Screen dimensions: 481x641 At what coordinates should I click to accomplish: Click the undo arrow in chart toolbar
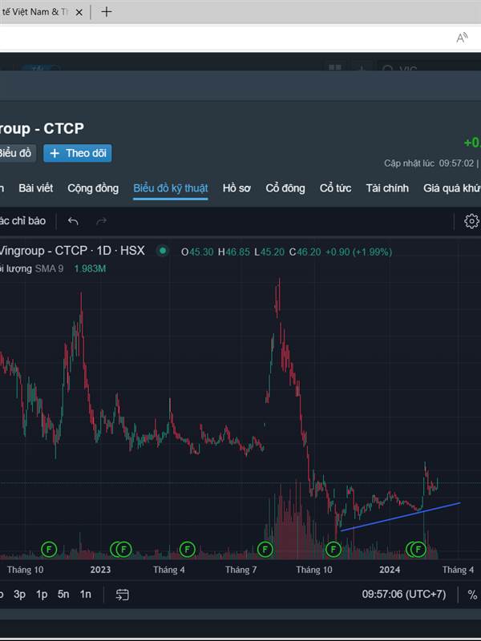click(73, 221)
